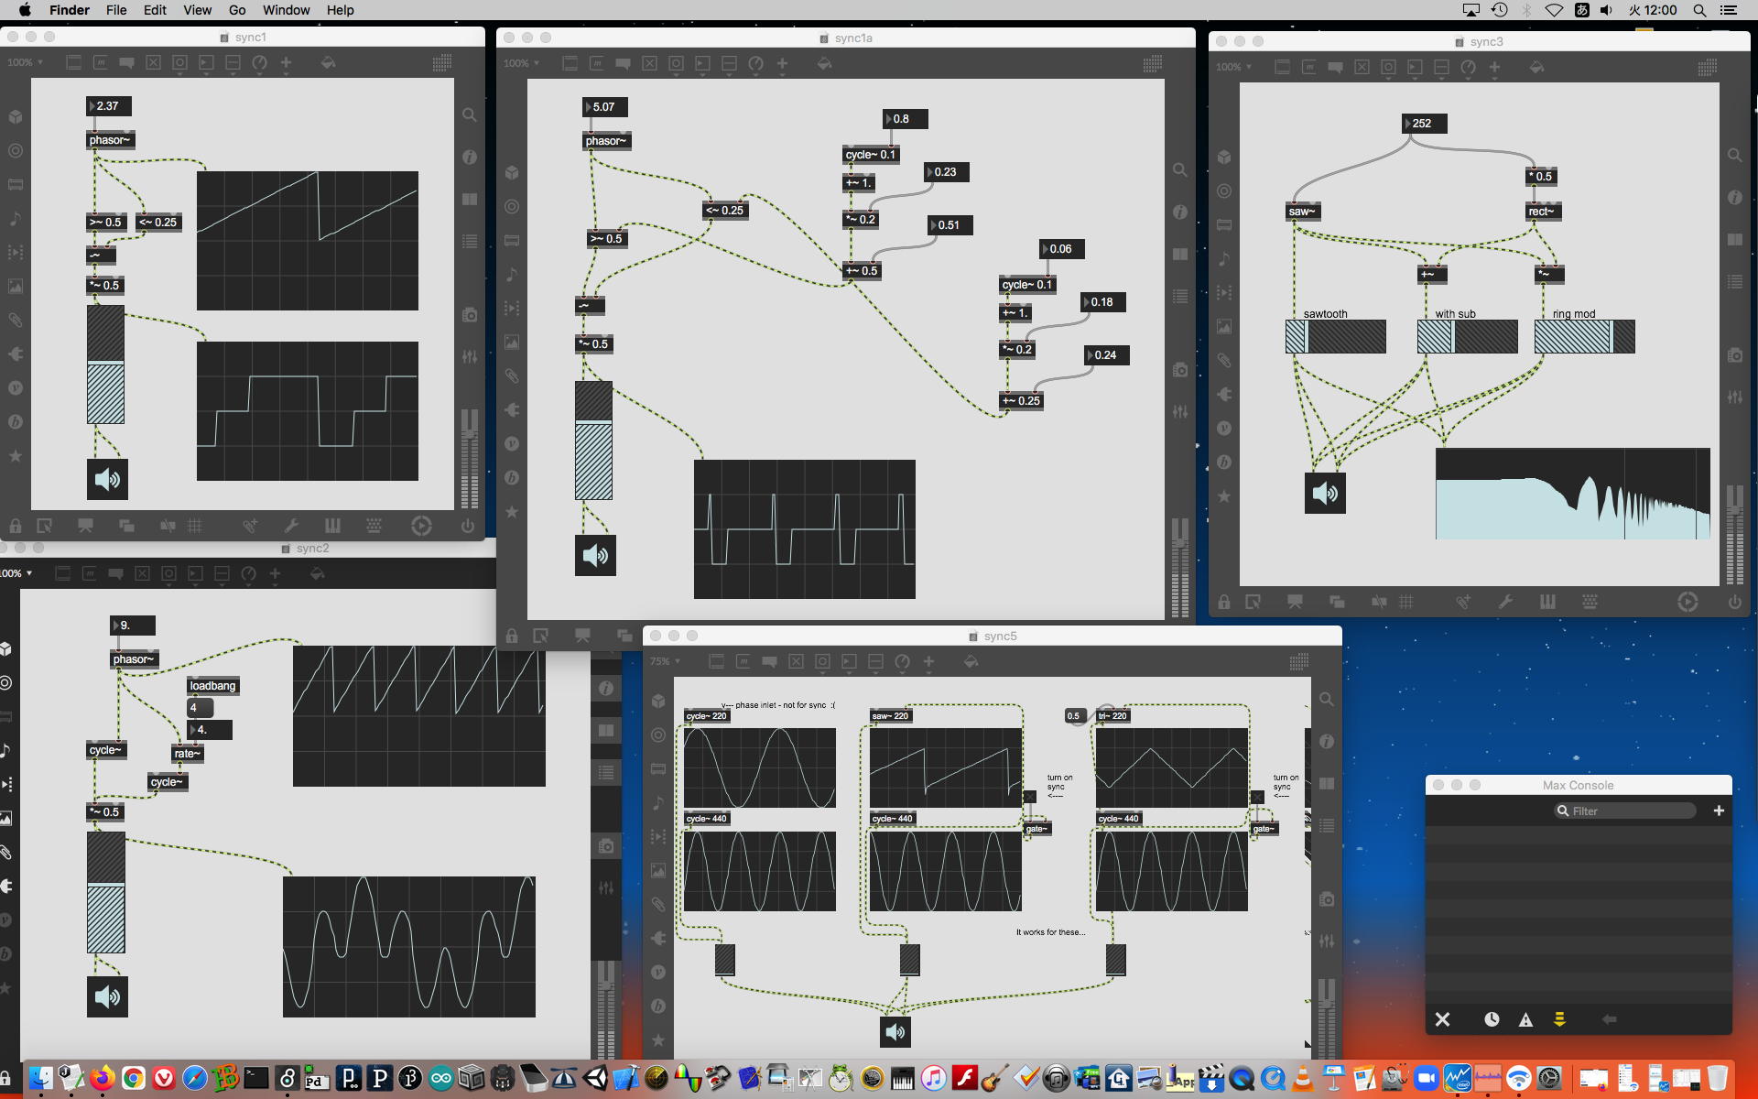Toggle audio with the ezdac speaker in sync1
The width and height of the screenshot is (1758, 1099).
click(107, 479)
